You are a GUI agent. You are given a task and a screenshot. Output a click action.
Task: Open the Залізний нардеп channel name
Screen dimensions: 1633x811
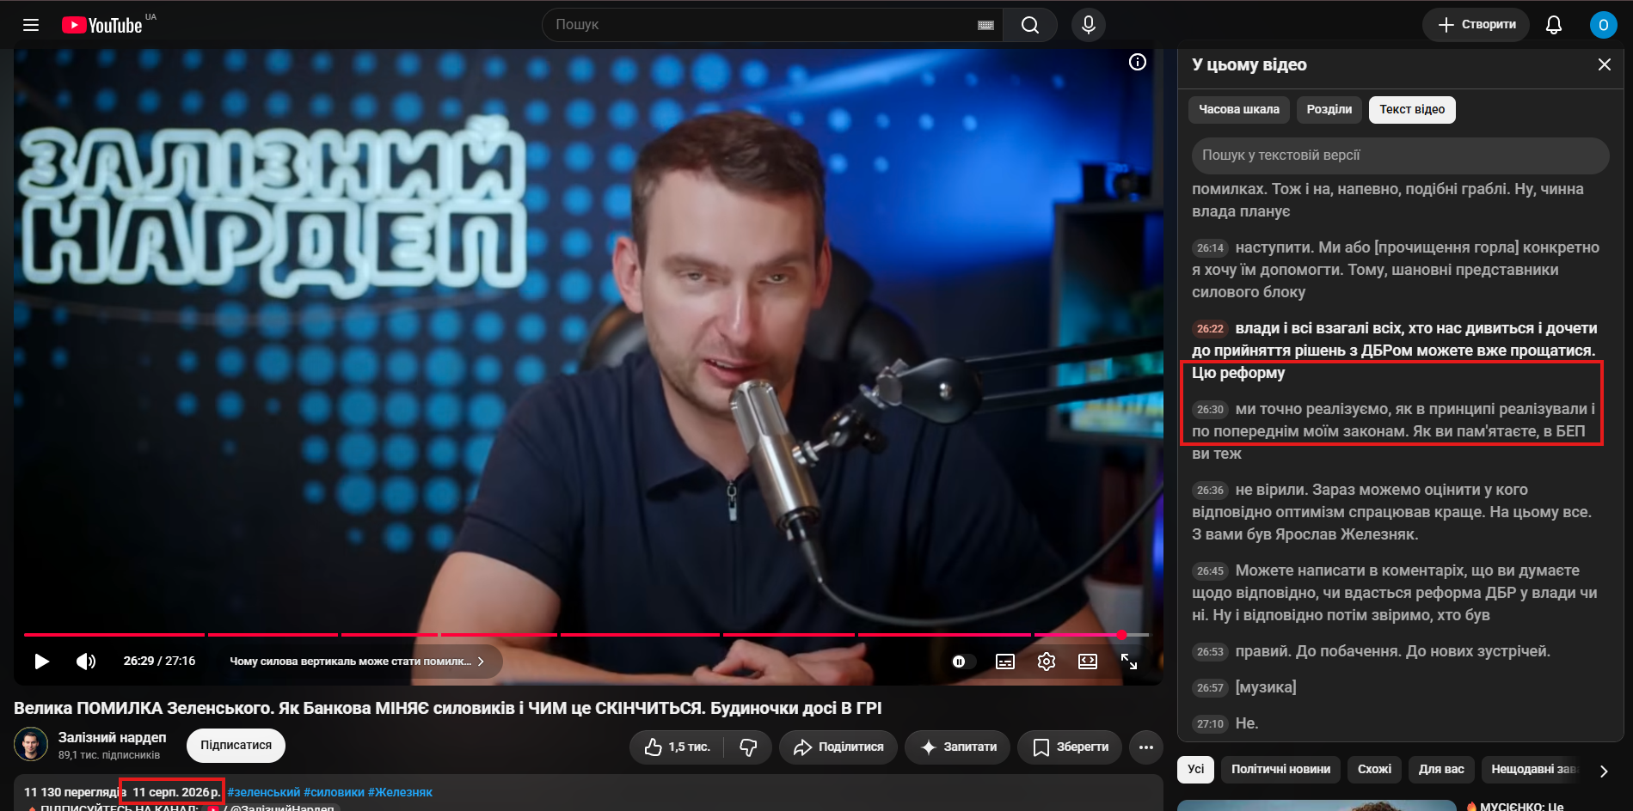(x=113, y=737)
